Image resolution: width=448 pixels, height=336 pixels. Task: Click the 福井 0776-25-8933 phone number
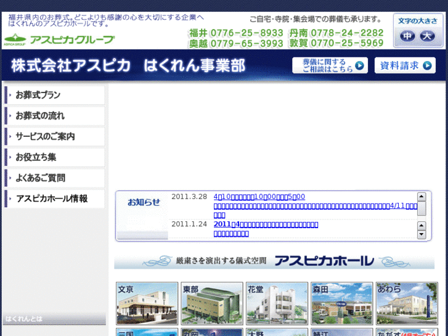[236, 33]
